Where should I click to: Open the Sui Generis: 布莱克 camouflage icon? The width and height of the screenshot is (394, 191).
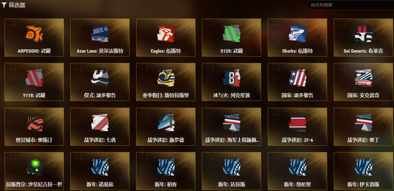pos(363,33)
